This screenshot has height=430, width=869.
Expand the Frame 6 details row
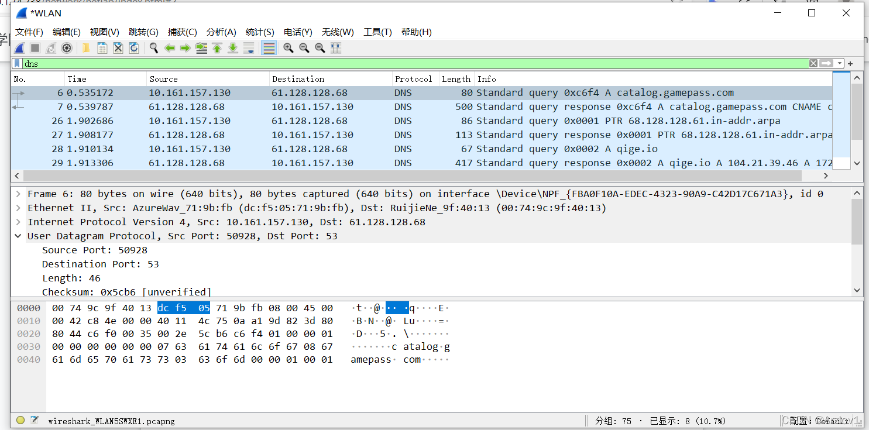click(x=18, y=194)
